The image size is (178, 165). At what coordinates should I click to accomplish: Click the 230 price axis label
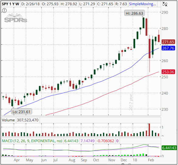[165, 109]
